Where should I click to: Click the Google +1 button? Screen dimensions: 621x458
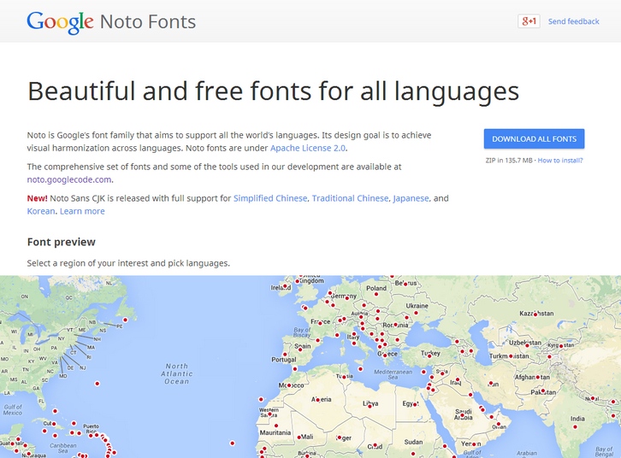click(x=529, y=21)
